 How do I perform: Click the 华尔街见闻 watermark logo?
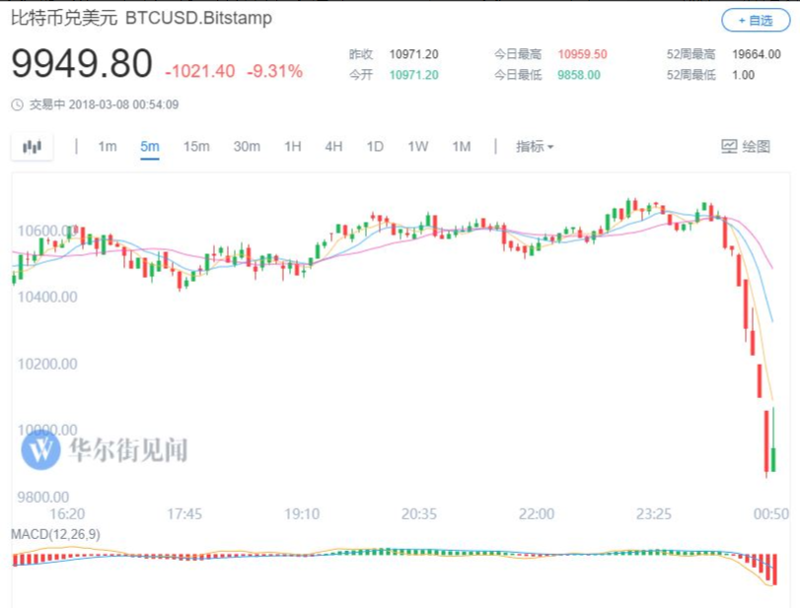click(x=42, y=449)
